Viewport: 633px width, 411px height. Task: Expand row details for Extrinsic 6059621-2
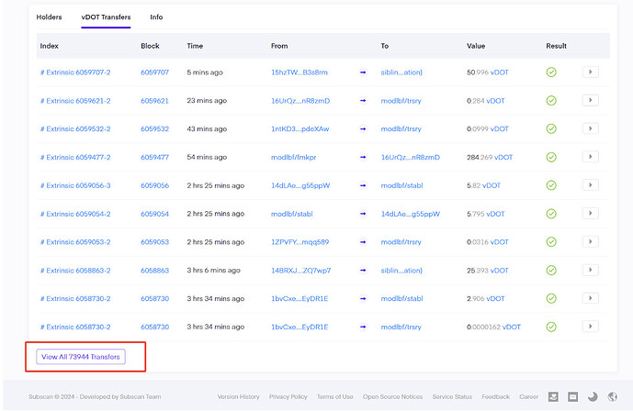click(590, 100)
